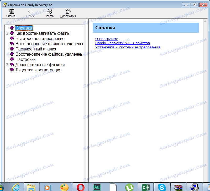Image resolution: width=210 pixels, height=191 pixels.
Task: Click the Печать printer icon
Action: [x=49, y=11]
